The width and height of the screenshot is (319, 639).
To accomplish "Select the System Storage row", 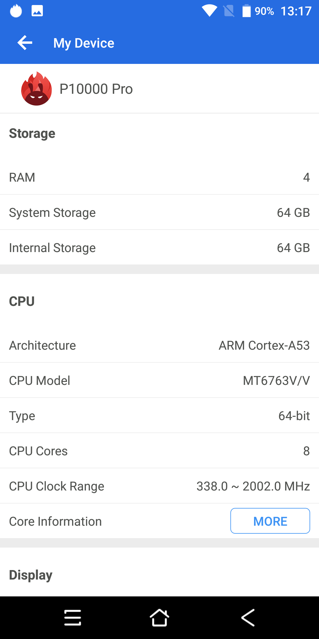I will pos(159,212).
